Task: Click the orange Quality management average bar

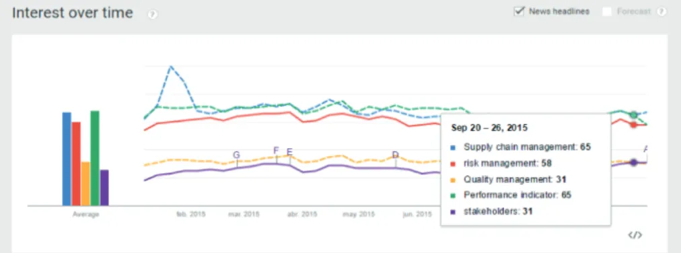Action: 85,184
